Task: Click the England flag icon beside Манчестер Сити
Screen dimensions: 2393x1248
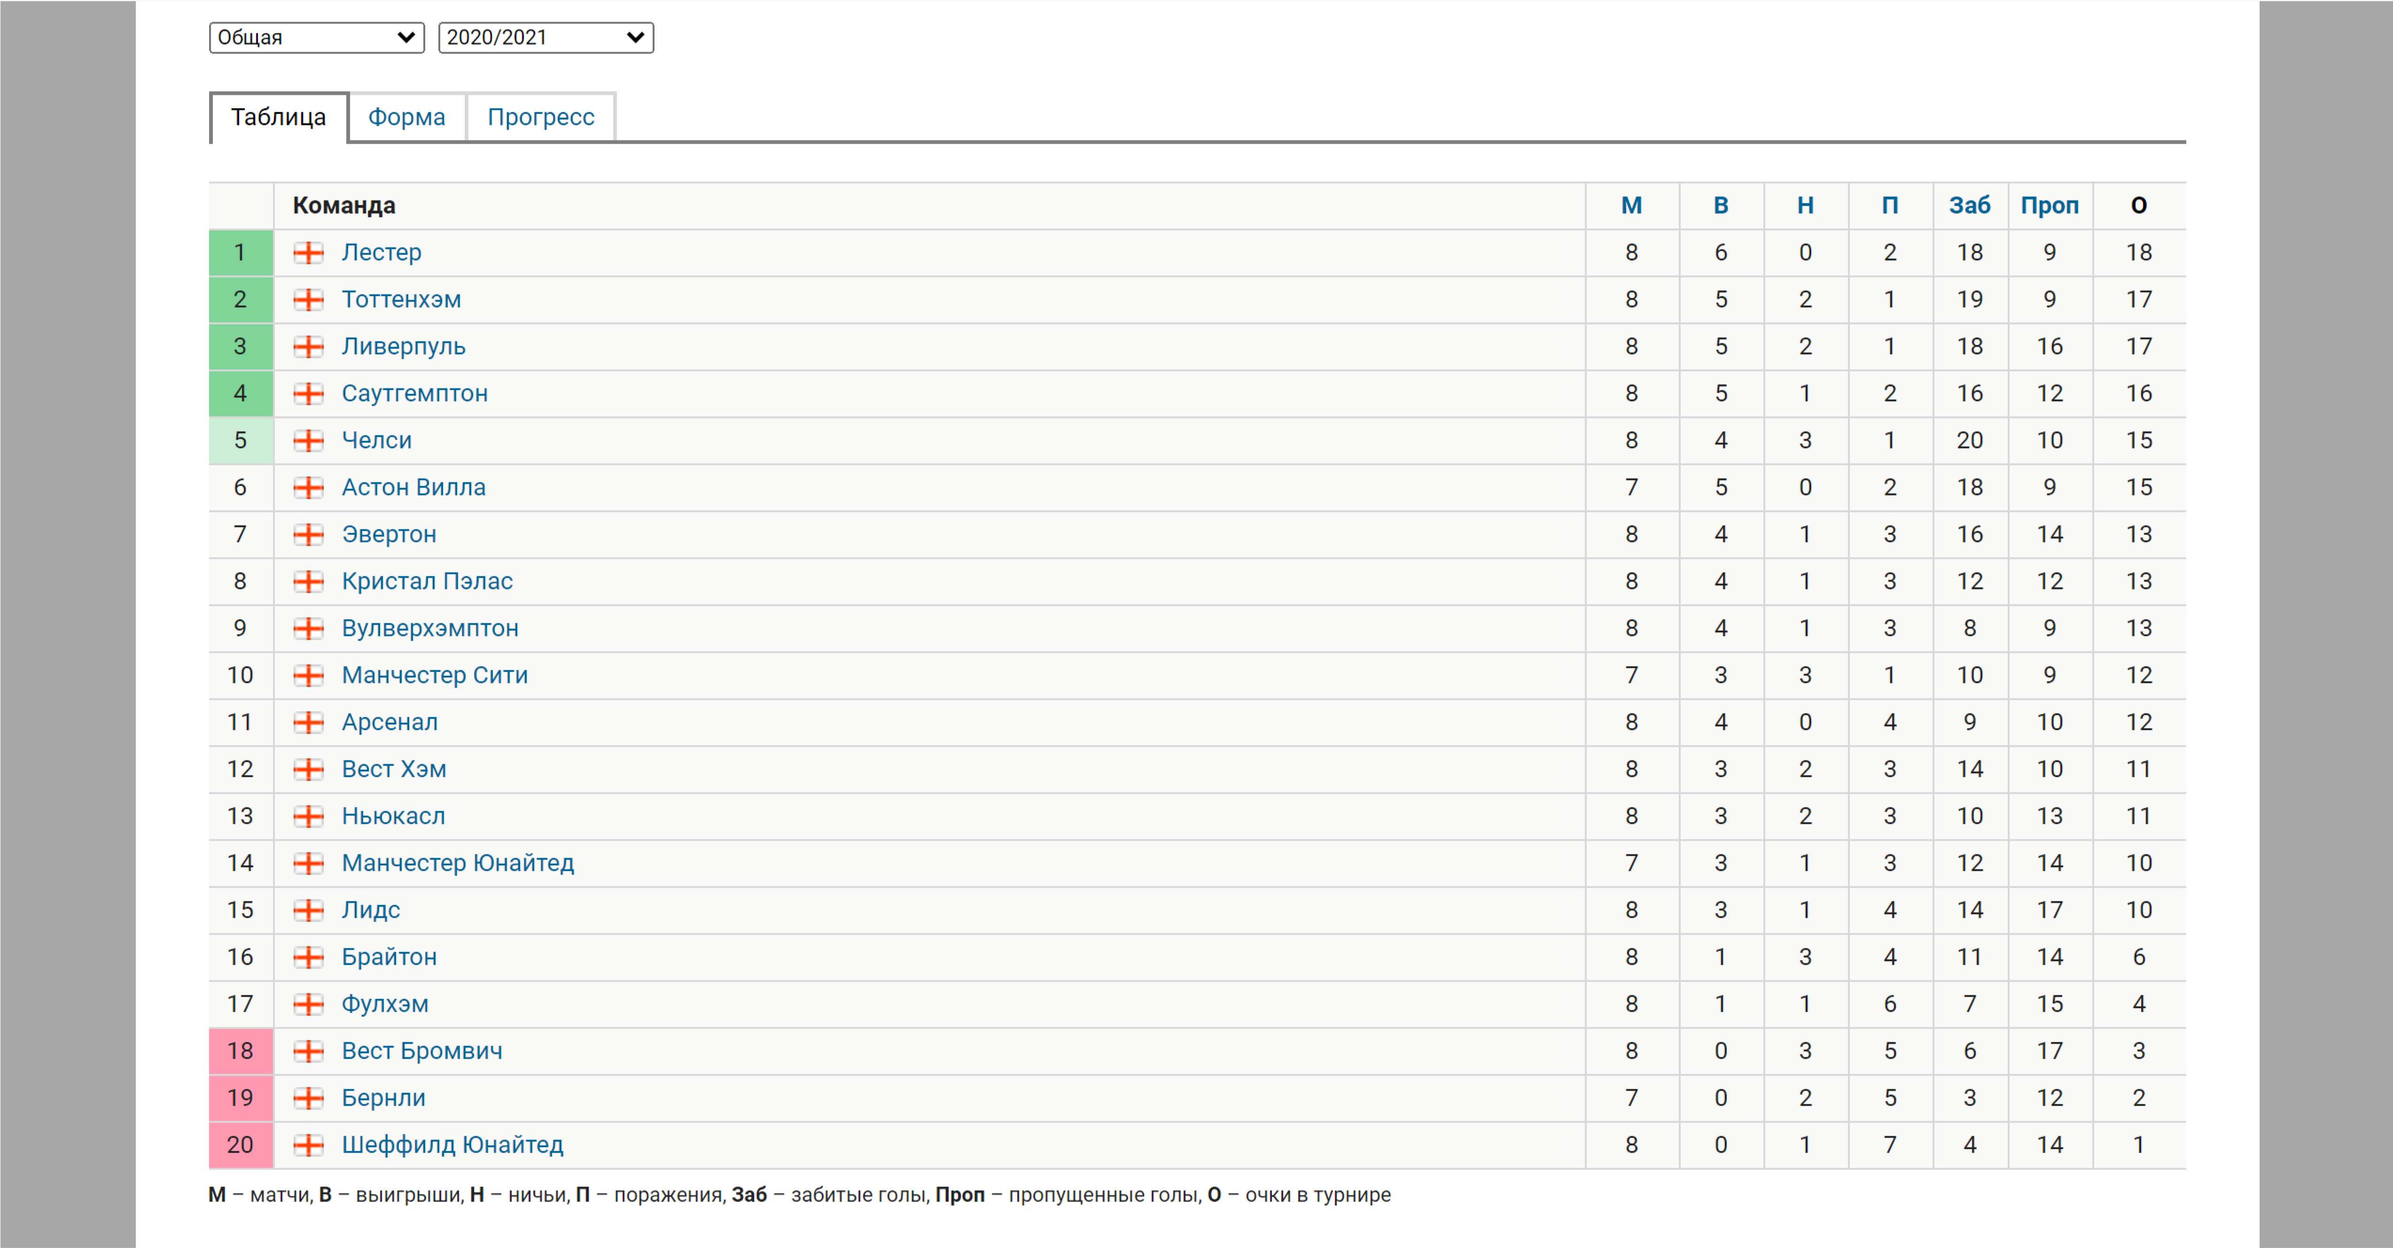Action: tap(308, 675)
